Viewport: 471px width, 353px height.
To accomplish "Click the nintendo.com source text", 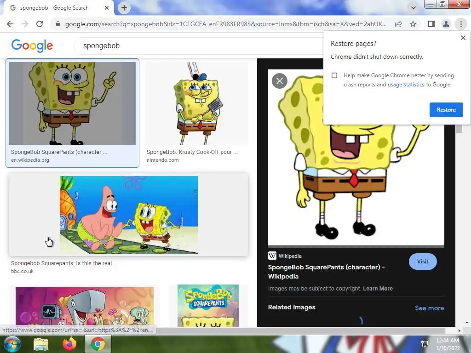I will [x=162, y=160].
